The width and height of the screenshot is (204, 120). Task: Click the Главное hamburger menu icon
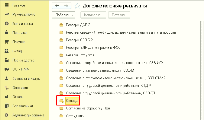tap(7, 5)
